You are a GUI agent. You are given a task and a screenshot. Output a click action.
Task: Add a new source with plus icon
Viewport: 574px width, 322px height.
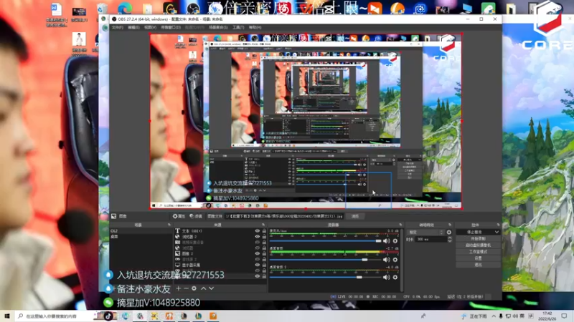pyautogui.click(x=178, y=288)
